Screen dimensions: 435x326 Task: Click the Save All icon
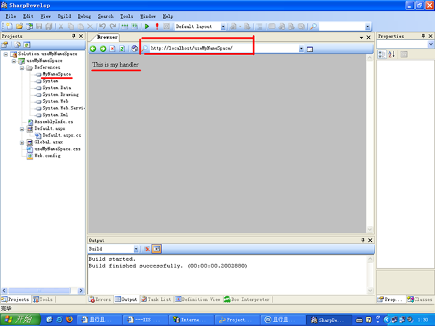49,26
